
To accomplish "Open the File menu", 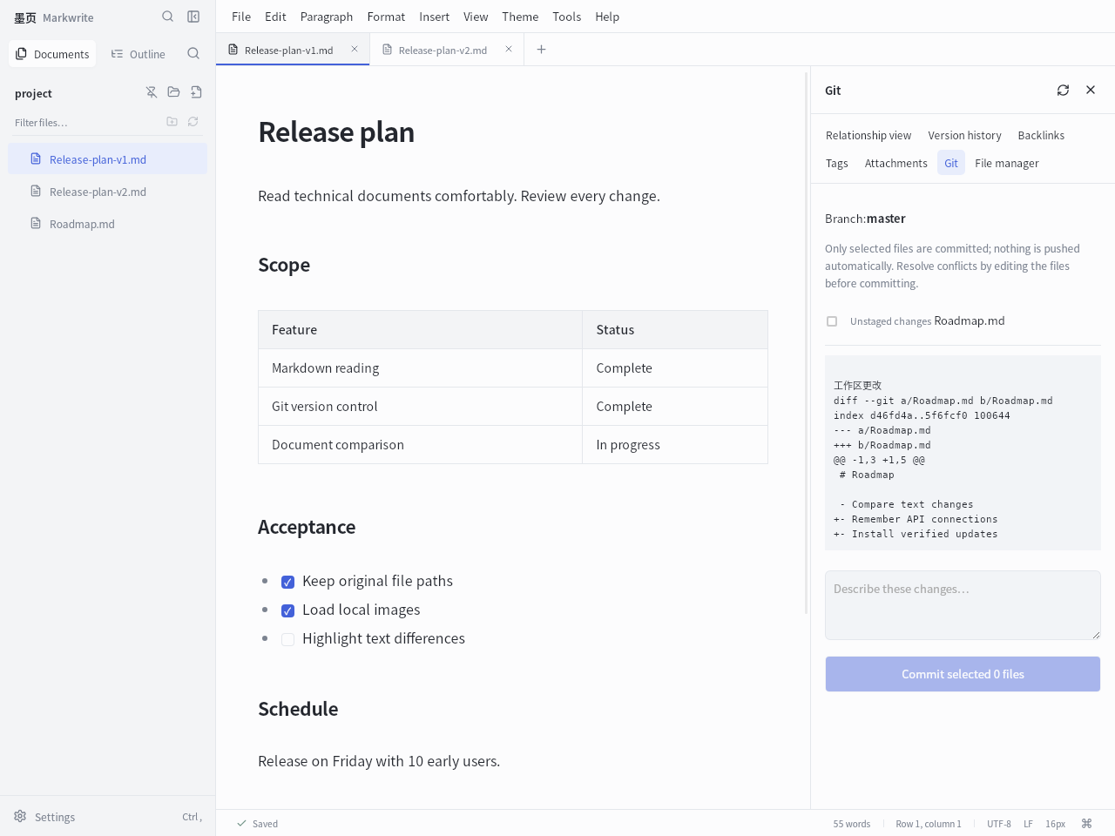I will pos(241,17).
